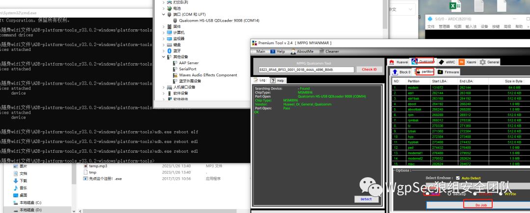Select Qualcomm HS-USB QDLoader 9008 (COM14) device
This screenshot has height=213, width=530.
coord(219,21)
